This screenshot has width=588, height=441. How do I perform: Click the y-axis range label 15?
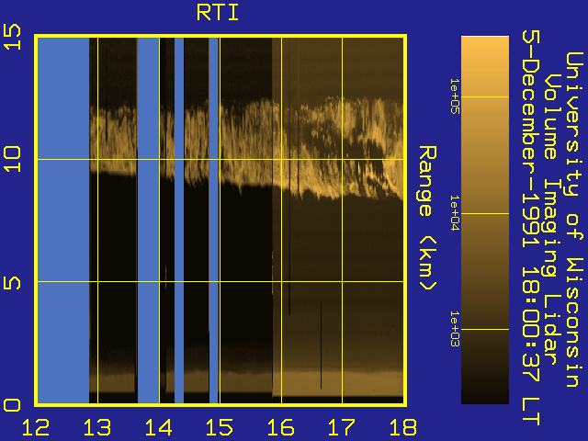point(12,37)
